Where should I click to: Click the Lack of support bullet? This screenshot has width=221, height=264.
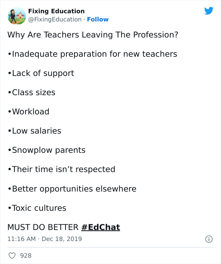point(41,73)
